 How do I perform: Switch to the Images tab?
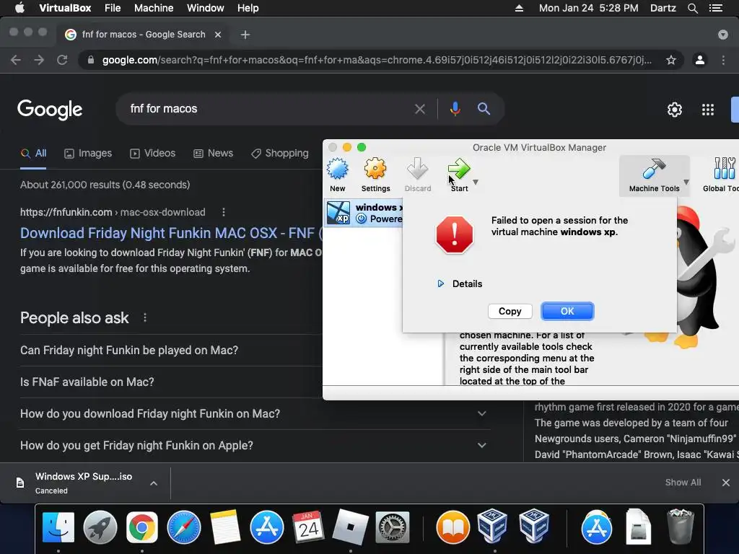pos(88,154)
